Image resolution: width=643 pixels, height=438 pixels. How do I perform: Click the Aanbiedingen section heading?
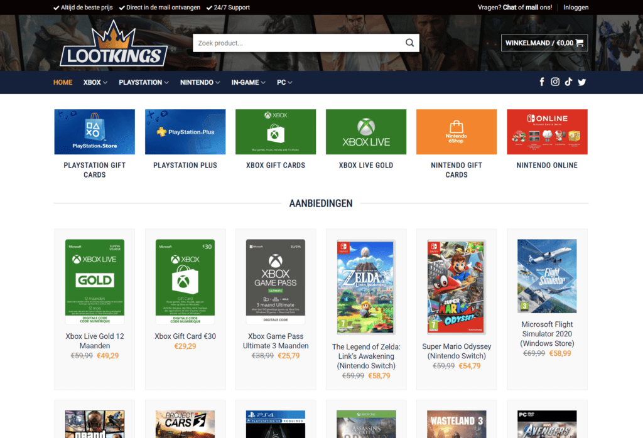tap(321, 204)
